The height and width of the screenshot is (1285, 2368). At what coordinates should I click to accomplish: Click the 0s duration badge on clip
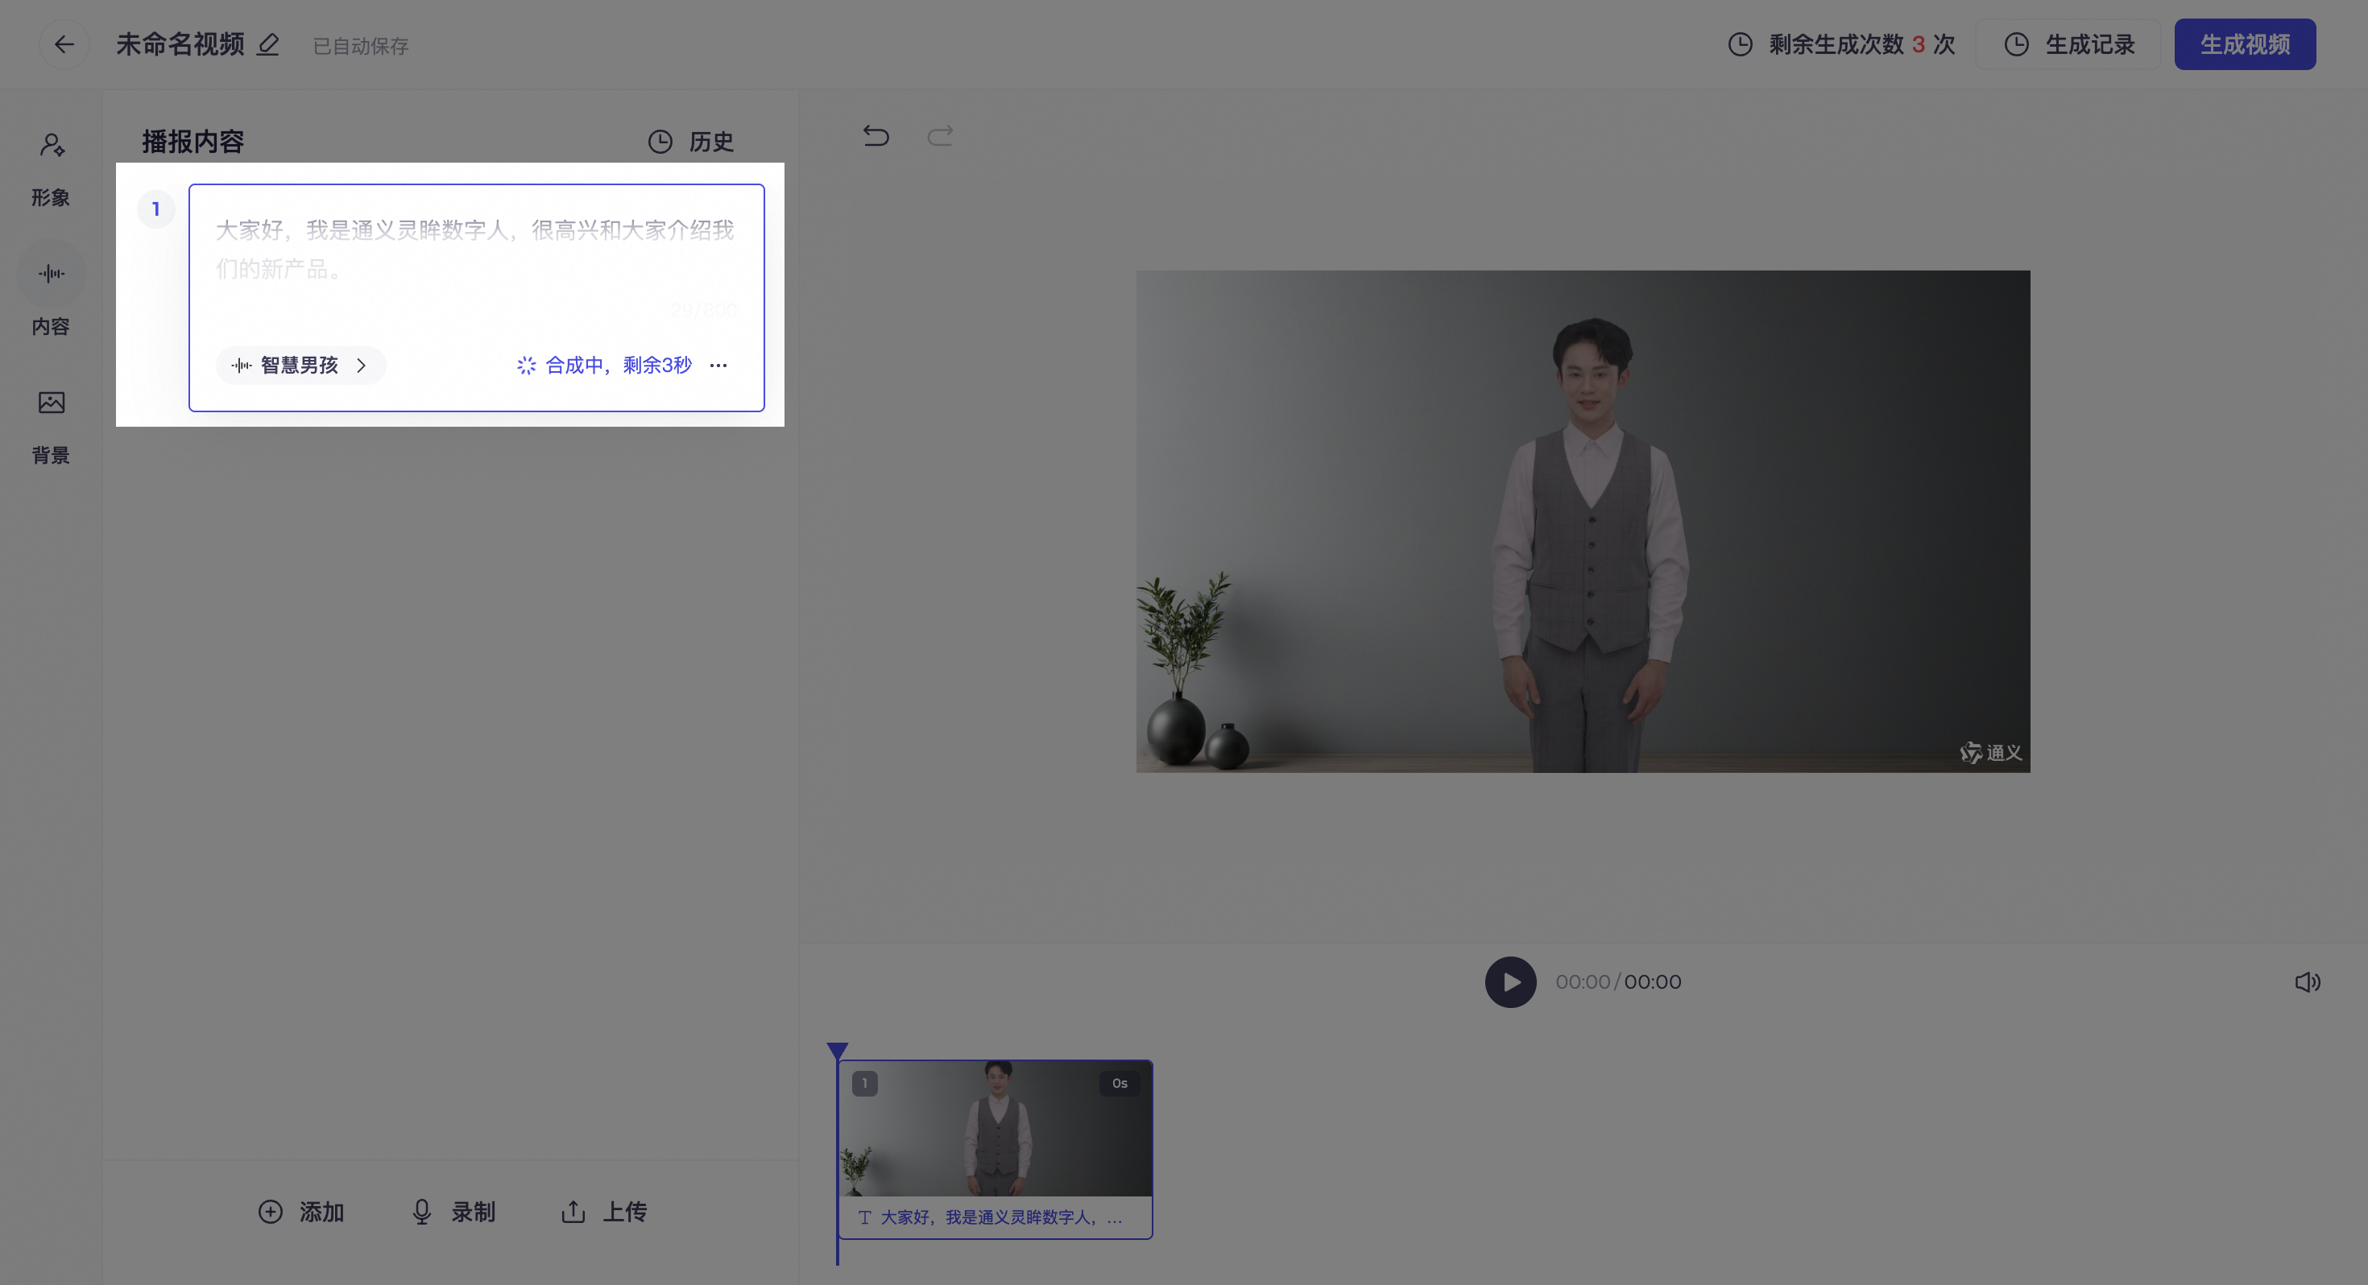(1119, 1083)
